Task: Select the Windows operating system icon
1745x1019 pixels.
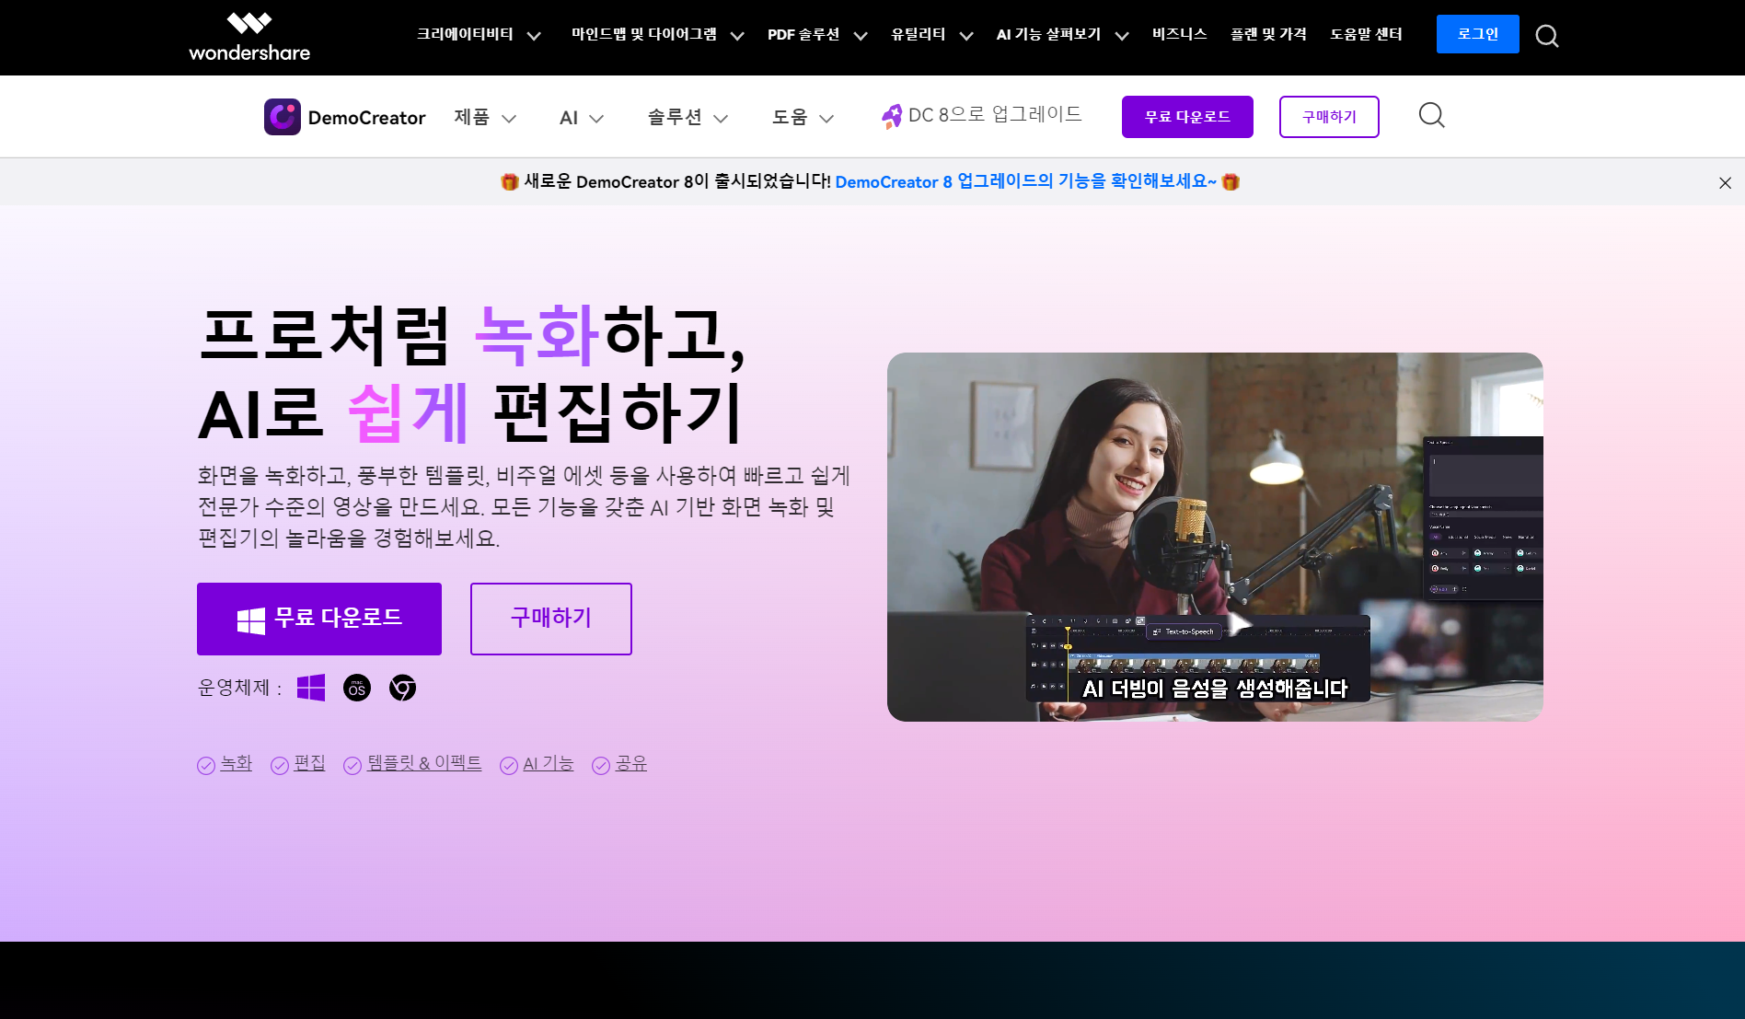Action: [x=311, y=688]
